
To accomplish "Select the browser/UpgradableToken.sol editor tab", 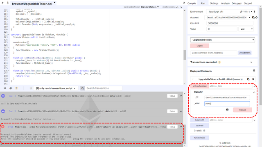I will click(x=32, y=4).
